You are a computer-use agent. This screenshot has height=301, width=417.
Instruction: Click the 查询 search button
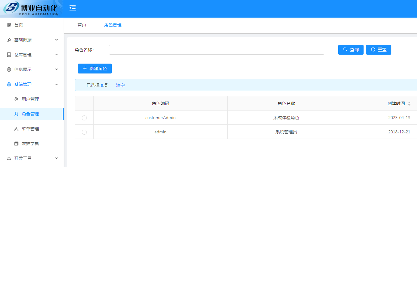(x=351, y=50)
